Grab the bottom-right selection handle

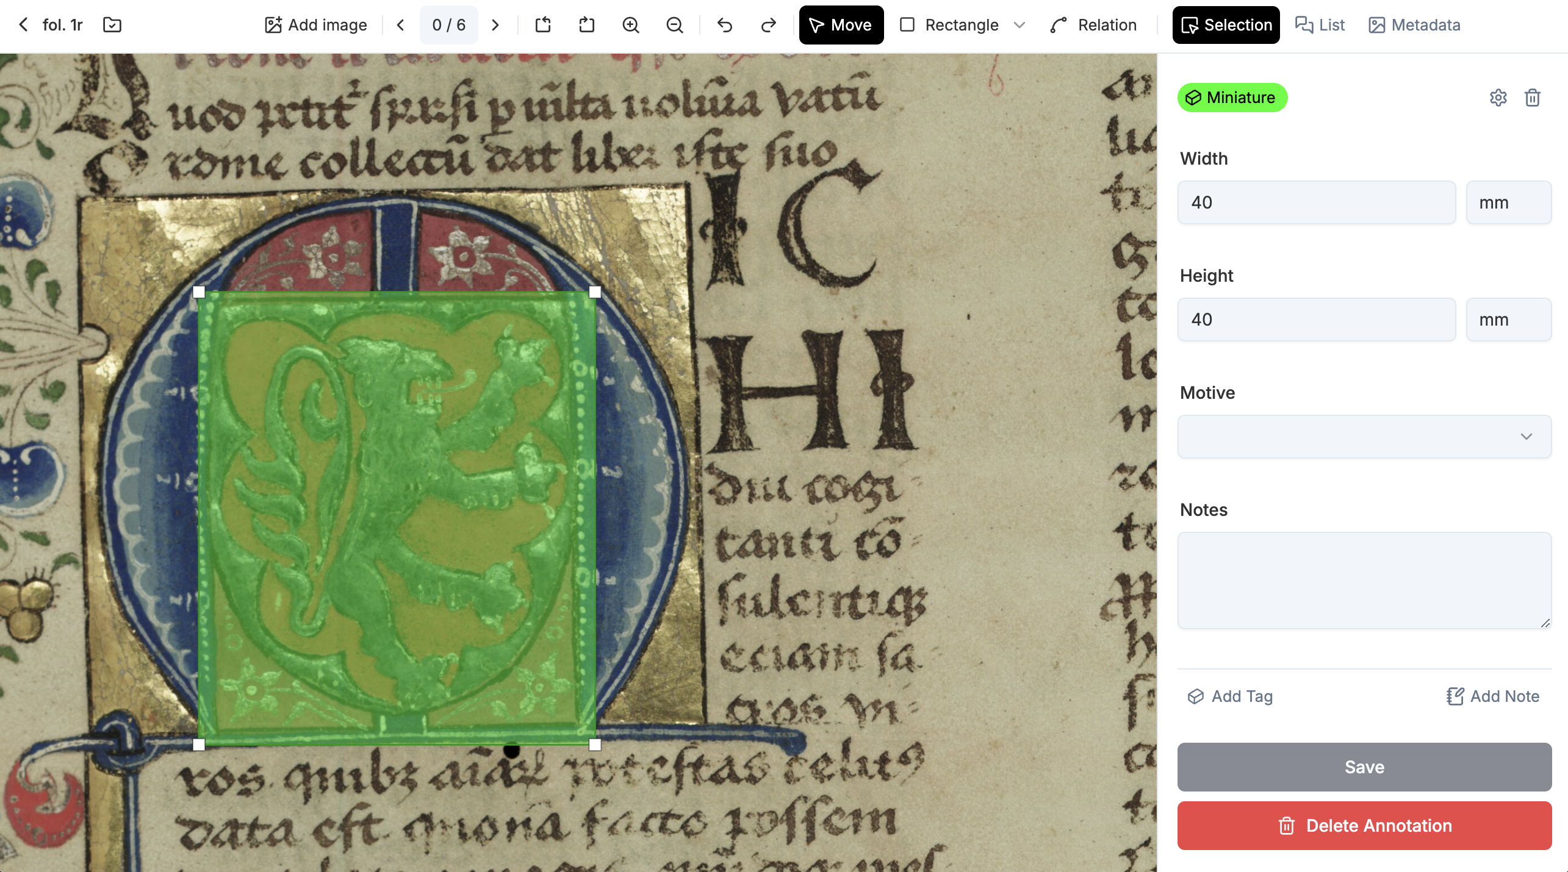[x=595, y=745]
